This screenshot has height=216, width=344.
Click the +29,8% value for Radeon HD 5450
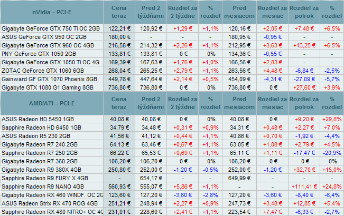click(x=332, y=119)
